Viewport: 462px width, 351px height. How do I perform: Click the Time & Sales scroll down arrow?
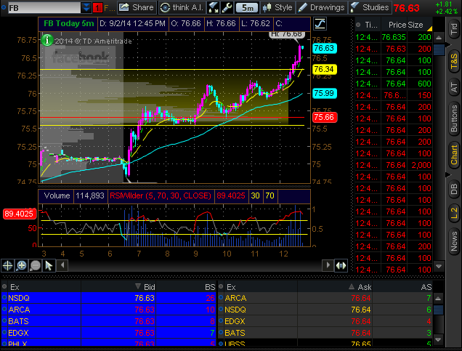439,266
